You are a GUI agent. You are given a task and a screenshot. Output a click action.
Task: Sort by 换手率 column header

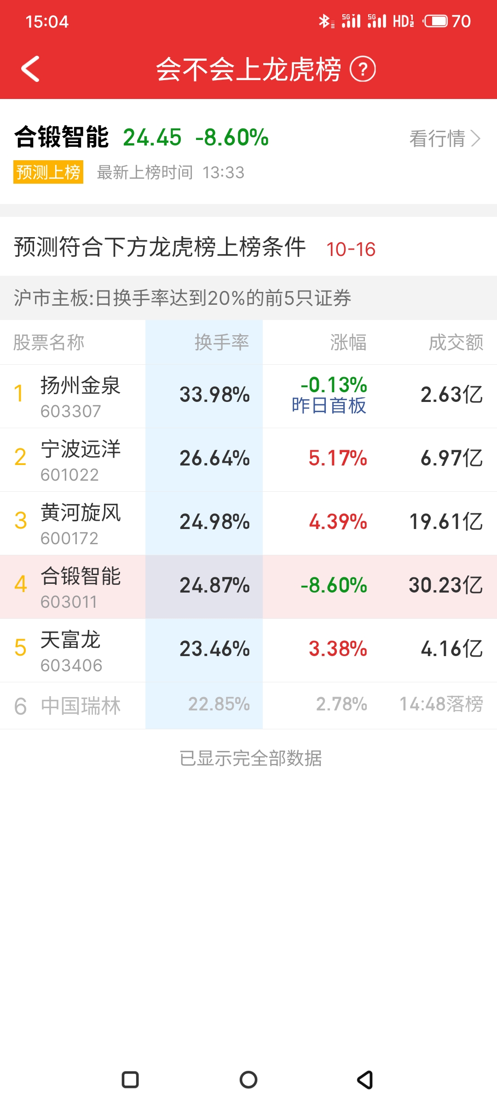click(221, 343)
